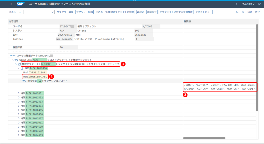The width and height of the screenshot is (264, 144).
Task: Expand 権限 T-FA11012401
Action: 19,93
